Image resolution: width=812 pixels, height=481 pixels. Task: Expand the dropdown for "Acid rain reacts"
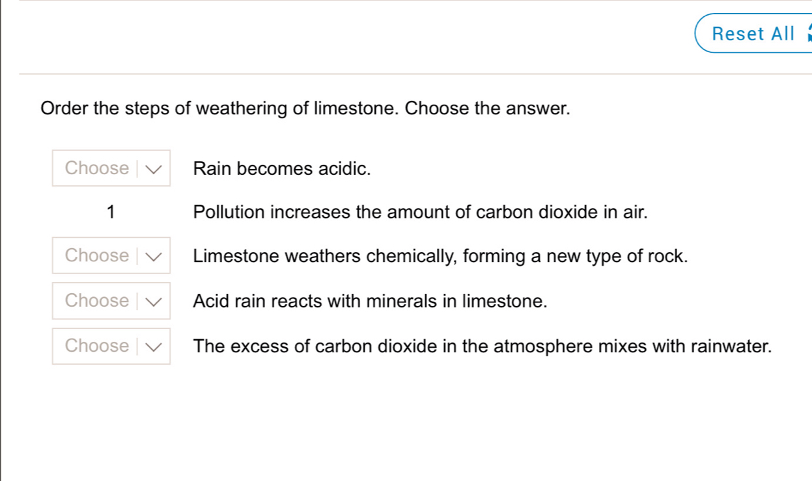click(111, 301)
